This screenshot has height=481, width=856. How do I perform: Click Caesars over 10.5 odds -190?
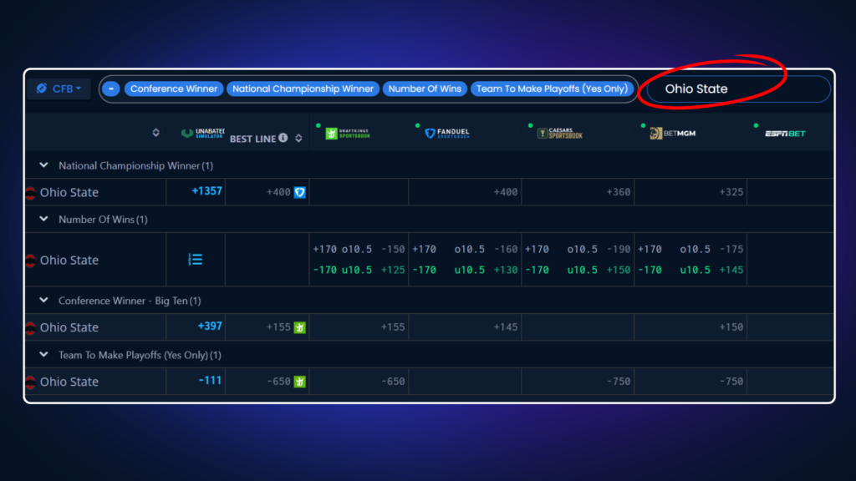pos(619,249)
